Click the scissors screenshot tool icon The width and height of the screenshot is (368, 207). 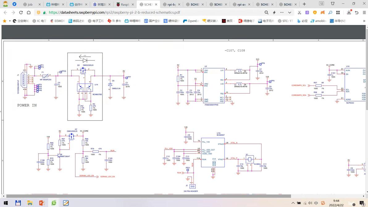299,13
